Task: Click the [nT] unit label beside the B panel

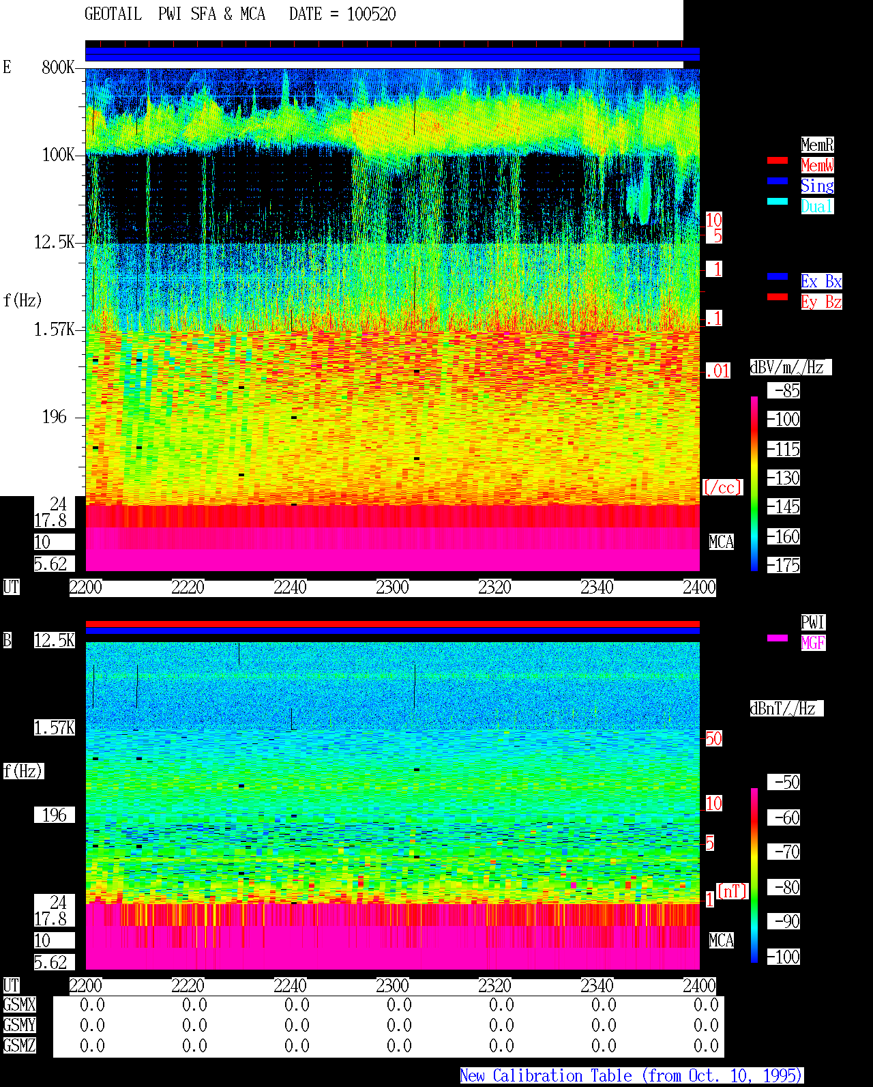Action: coord(733,891)
